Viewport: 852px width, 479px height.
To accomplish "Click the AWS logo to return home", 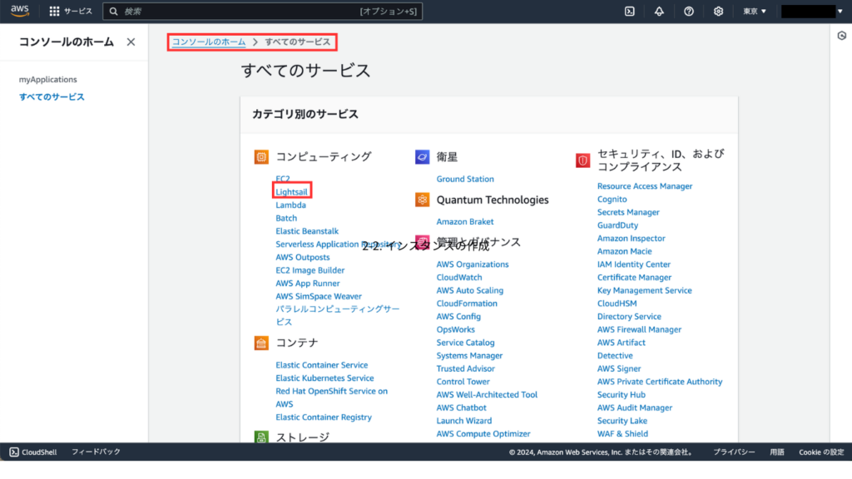I will click(x=18, y=12).
